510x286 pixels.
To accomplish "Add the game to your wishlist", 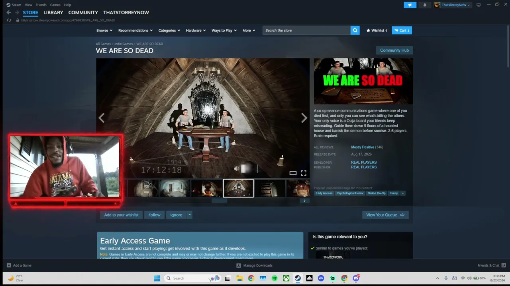I will click(122, 215).
